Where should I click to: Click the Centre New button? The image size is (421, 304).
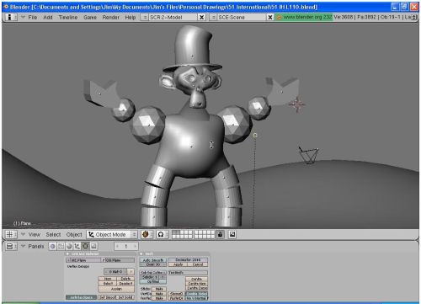tap(196, 284)
